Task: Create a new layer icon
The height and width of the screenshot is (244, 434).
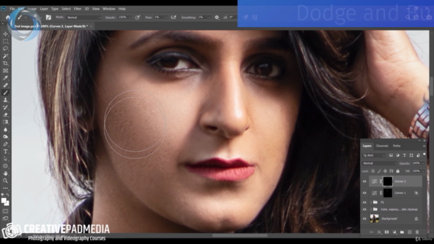Action: click(x=410, y=232)
